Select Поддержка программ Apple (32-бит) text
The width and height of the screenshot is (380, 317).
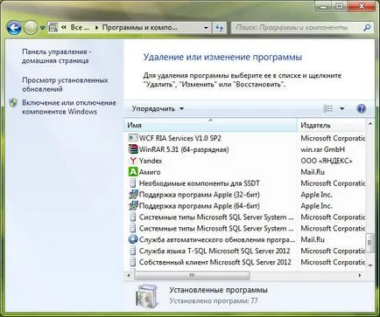(x=200, y=195)
